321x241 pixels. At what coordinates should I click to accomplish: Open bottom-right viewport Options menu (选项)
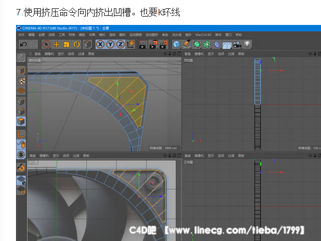click(x=221, y=156)
